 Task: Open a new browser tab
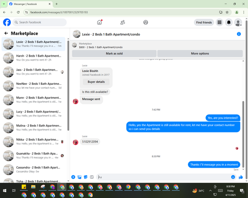tap(57, 4)
